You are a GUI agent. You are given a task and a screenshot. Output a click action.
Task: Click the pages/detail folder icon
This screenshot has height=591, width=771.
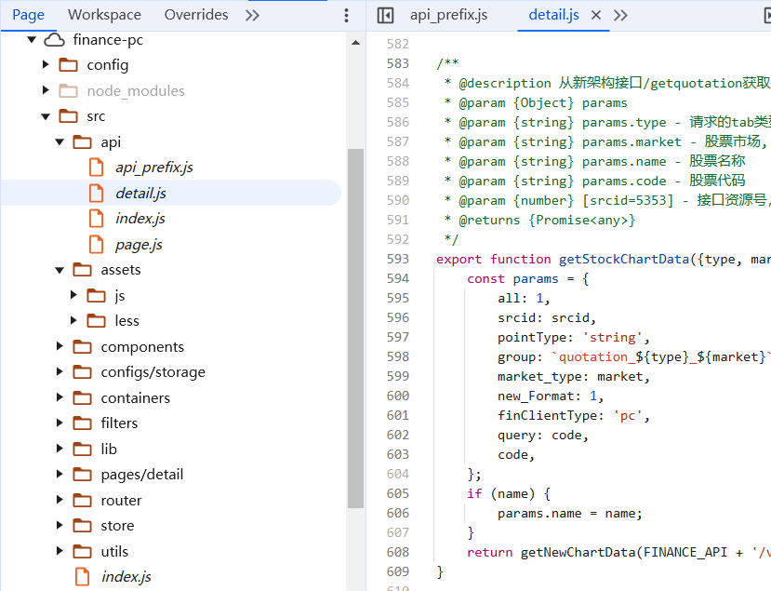[82, 475]
